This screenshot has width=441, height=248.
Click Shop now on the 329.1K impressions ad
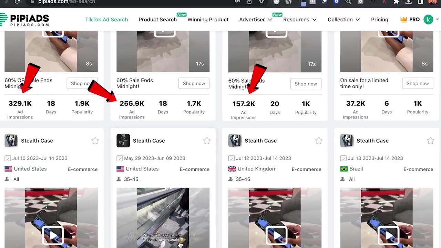tap(82, 83)
